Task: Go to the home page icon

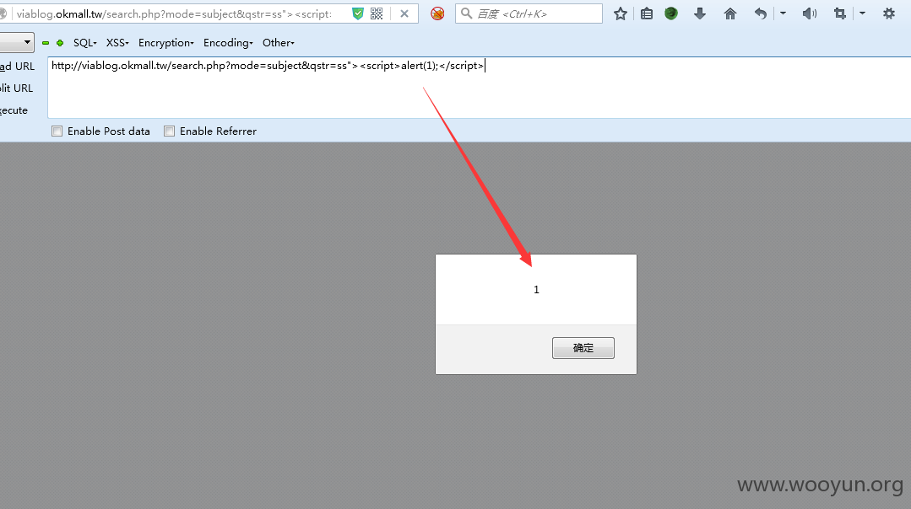Action: [730, 13]
